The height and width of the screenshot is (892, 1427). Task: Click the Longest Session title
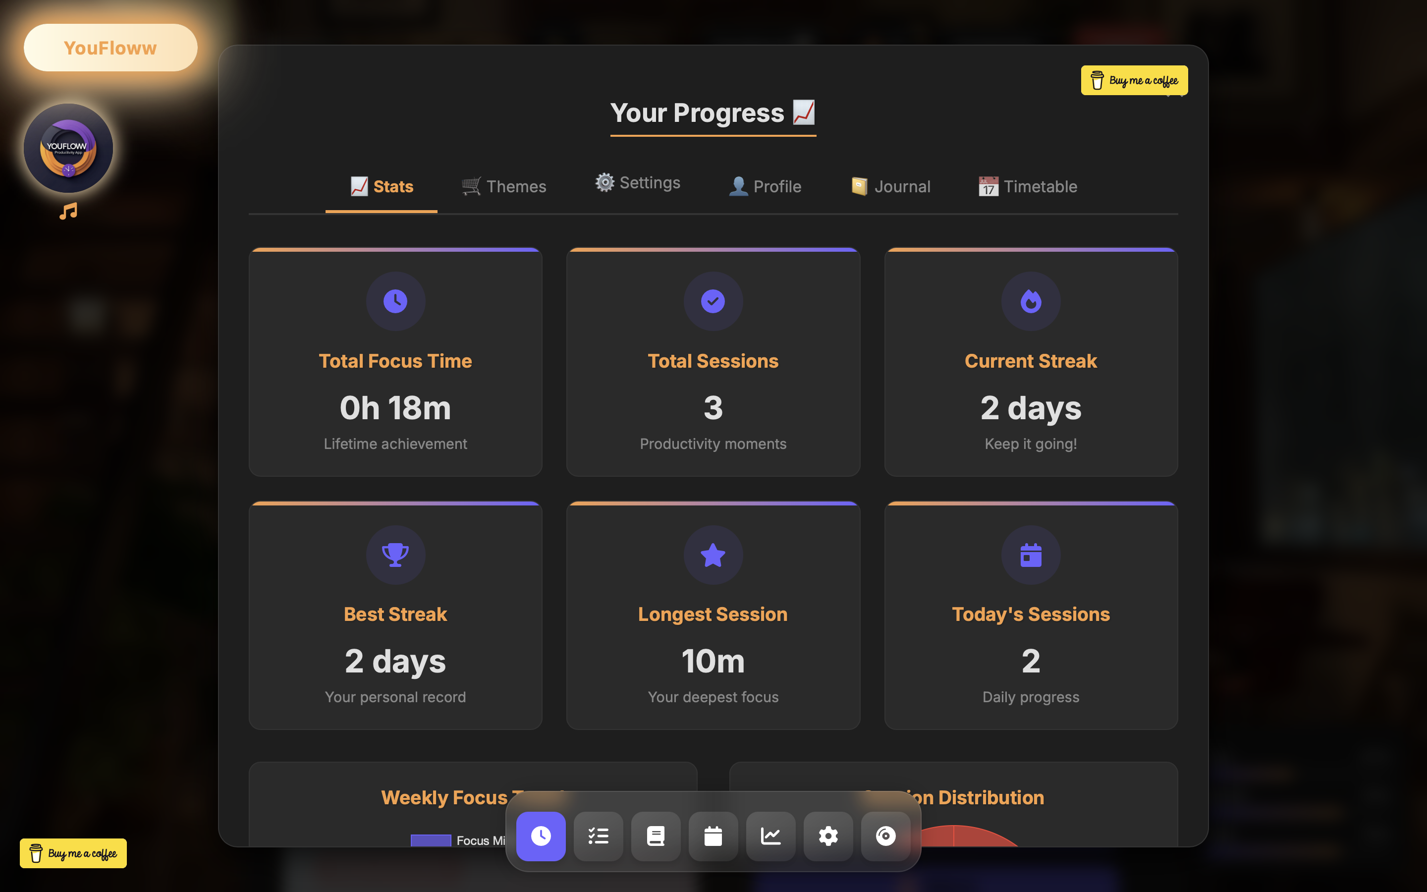pos(713,614)
